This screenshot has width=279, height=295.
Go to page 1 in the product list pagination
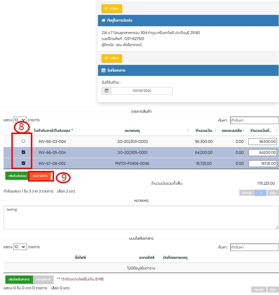click(260, 193)
